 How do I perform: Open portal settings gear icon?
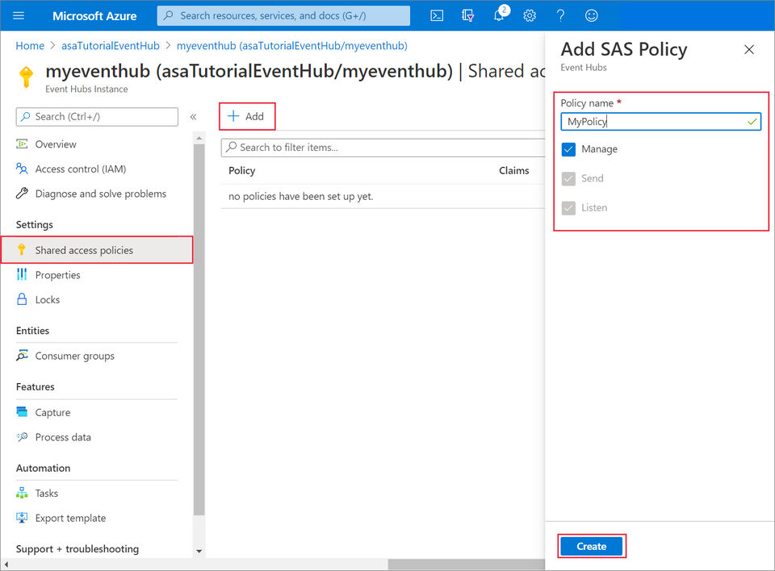click(530, 16)
